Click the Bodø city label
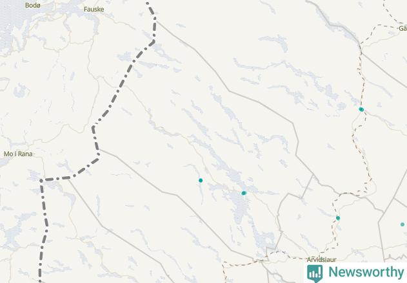This screenshot has width=407, height=283. pyautogui.click(x=33, y=5)
